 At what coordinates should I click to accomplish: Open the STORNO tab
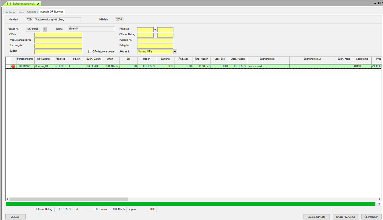(32, 12)
